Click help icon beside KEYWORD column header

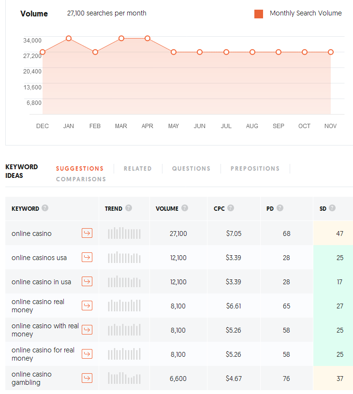[x=45, y=208]
